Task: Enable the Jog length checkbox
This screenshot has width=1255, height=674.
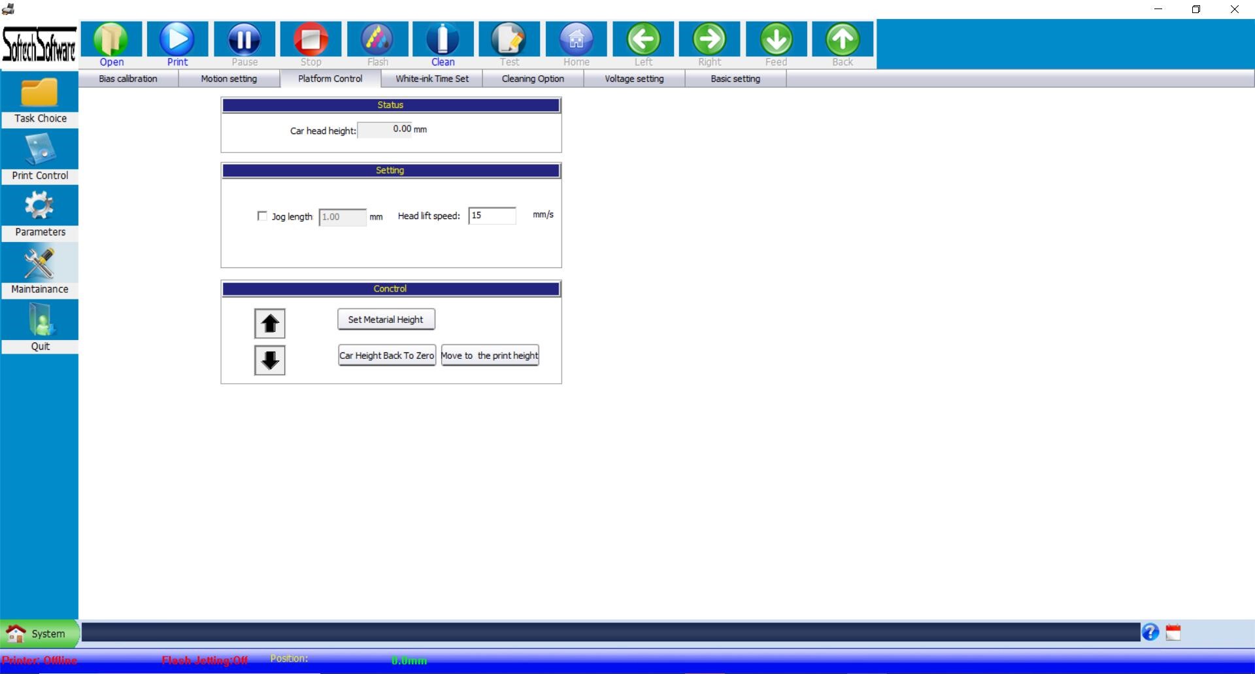Action: (x=262, y=216)
